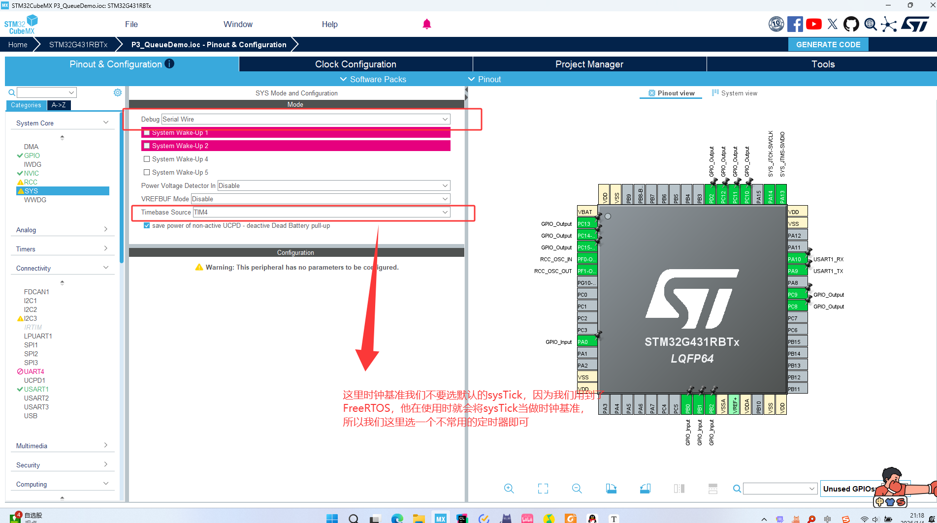Expand the Timers category
The width and height of the screenshot is (937, 523).
62,249
